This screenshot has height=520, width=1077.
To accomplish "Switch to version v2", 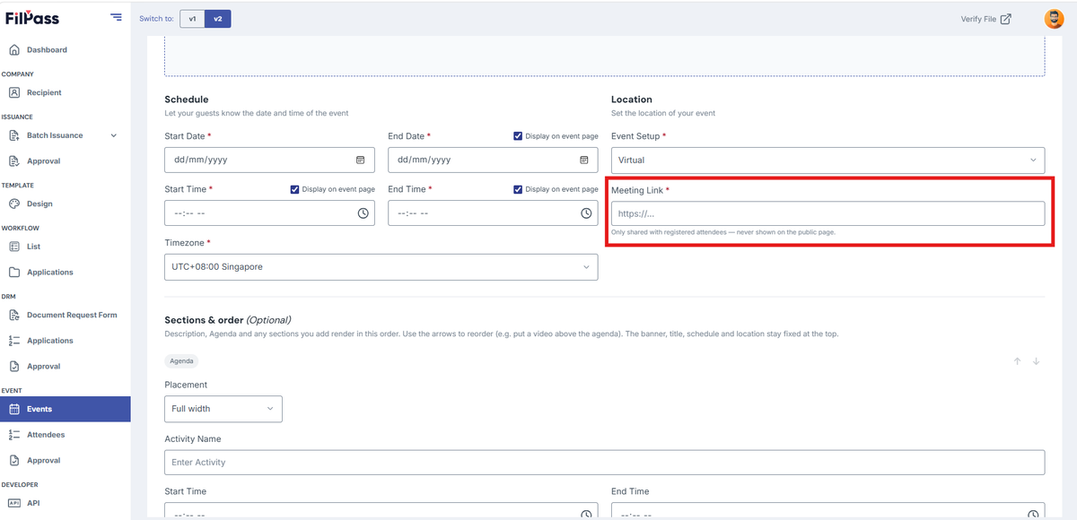I will click(x=218, y=19).
